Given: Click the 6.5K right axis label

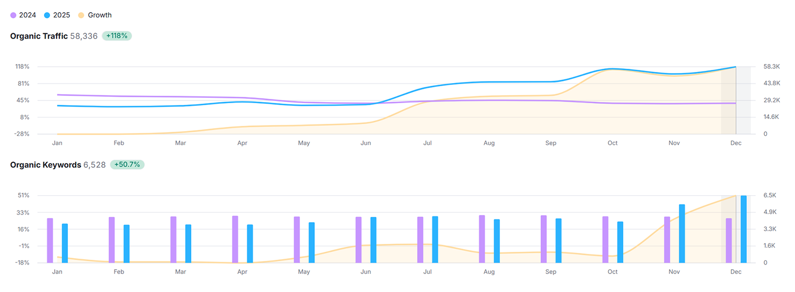Looking at the screenshot, I should [770, 195].
